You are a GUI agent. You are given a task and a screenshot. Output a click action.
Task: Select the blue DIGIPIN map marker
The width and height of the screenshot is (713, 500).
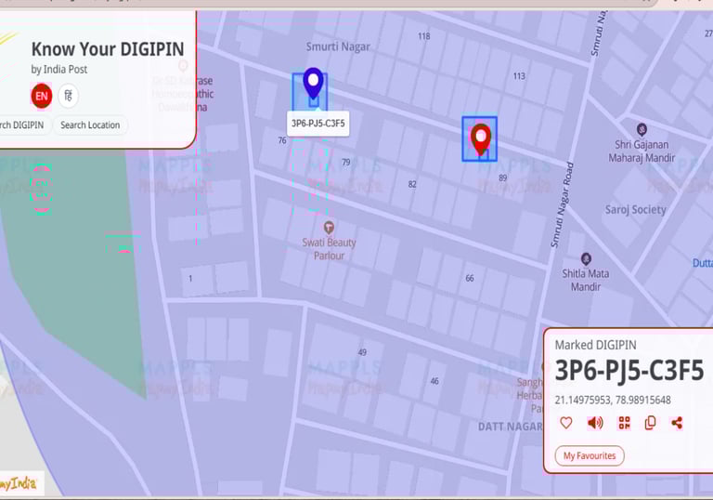pyautogui.click(x=313, y=84)
